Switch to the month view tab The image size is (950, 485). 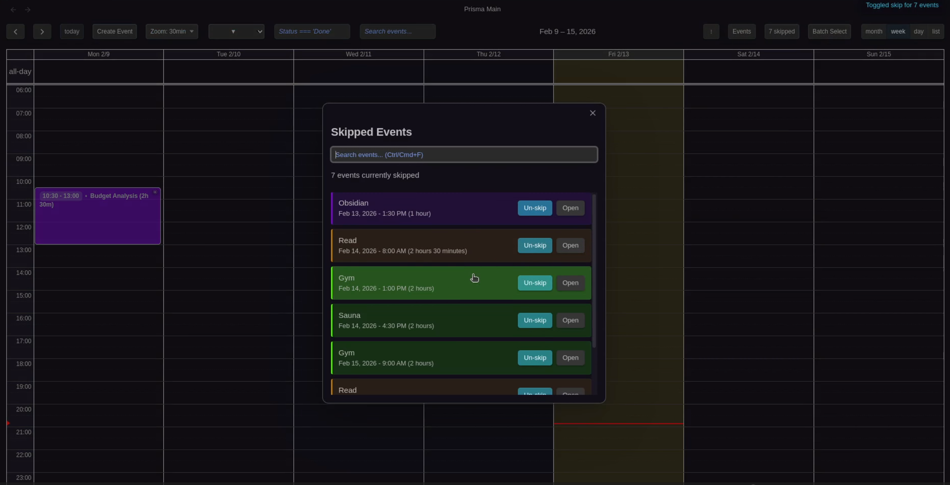pos(873,31)
